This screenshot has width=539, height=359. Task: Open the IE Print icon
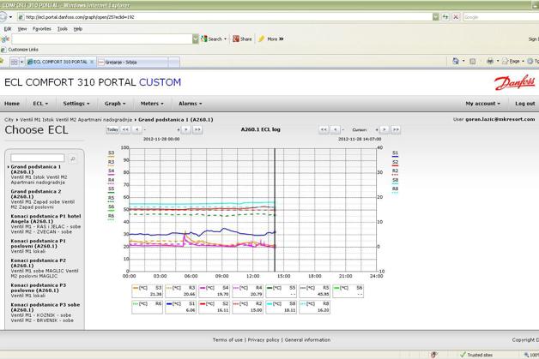click(489, 62)
